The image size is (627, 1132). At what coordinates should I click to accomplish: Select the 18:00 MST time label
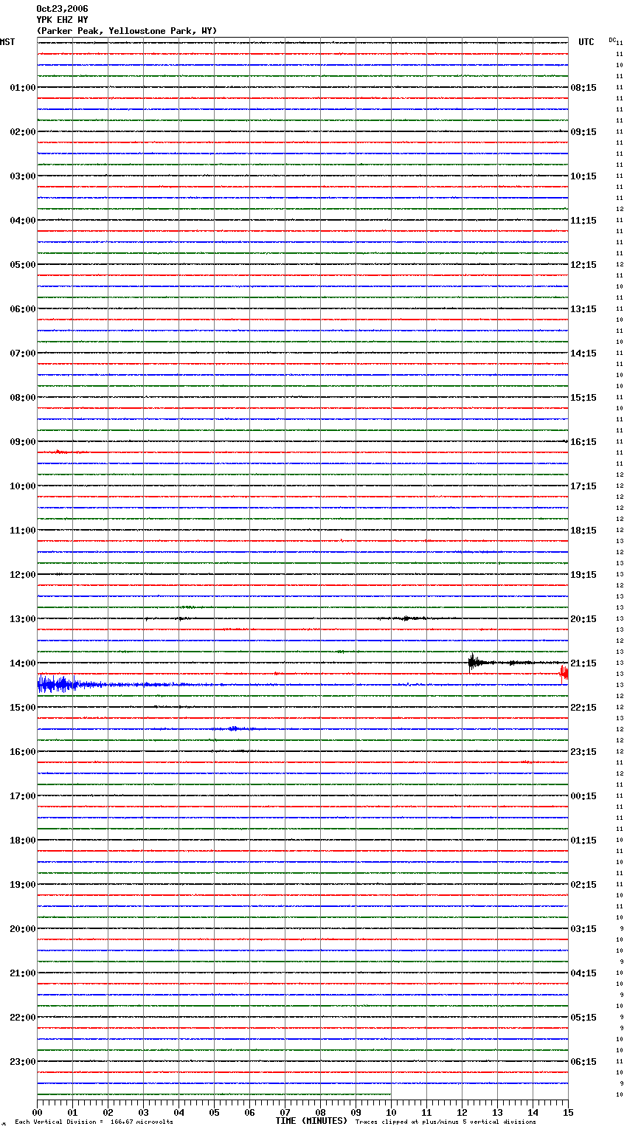(23, 841)
